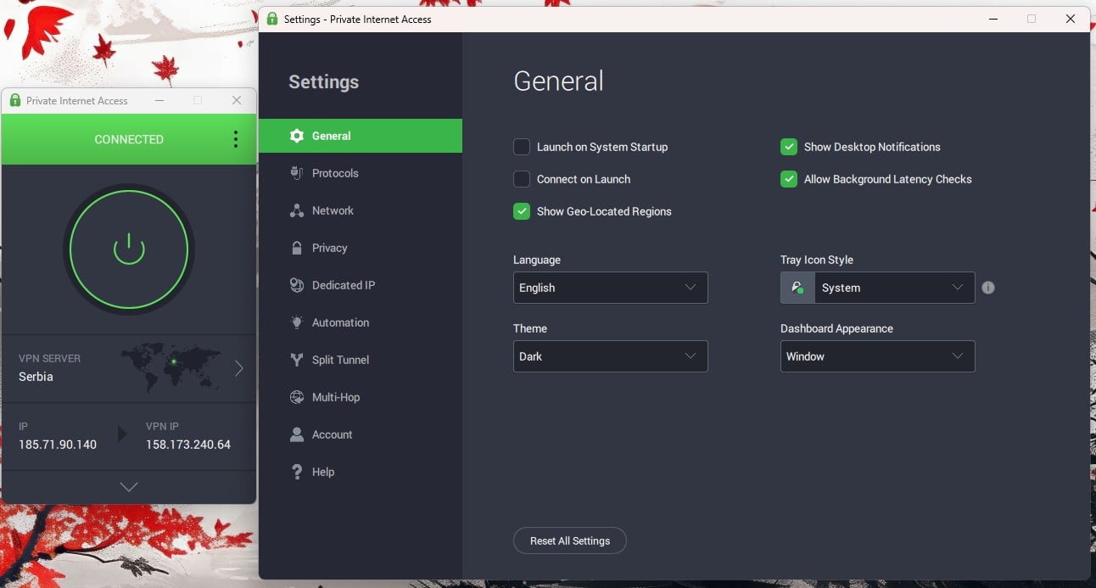Close the Private Internet Access client window
The height and width of the screenshot is (588, 1096).
237,100
